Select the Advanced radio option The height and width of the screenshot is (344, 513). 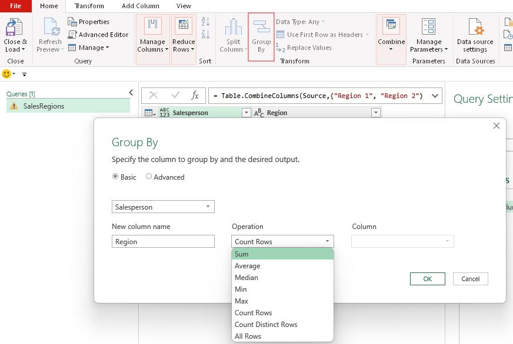(148, 177)
